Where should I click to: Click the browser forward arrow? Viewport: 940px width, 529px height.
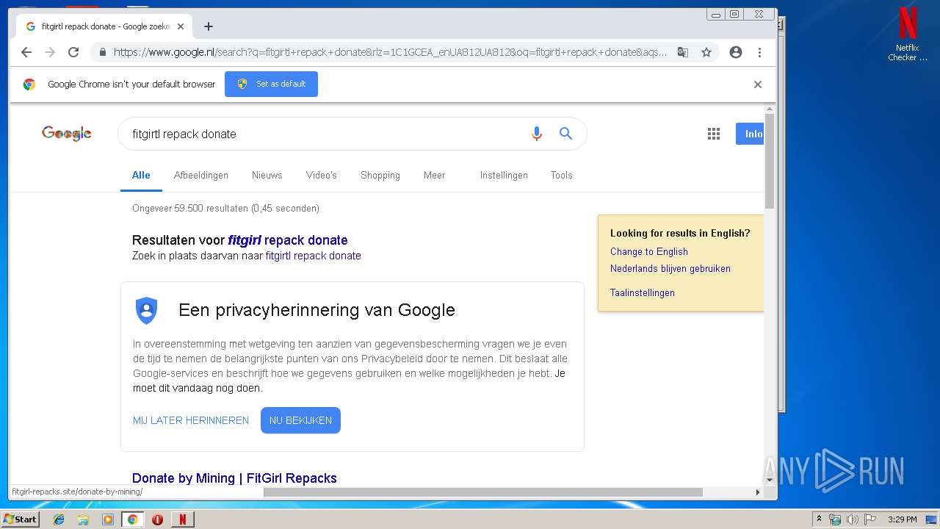pos(50,52)
